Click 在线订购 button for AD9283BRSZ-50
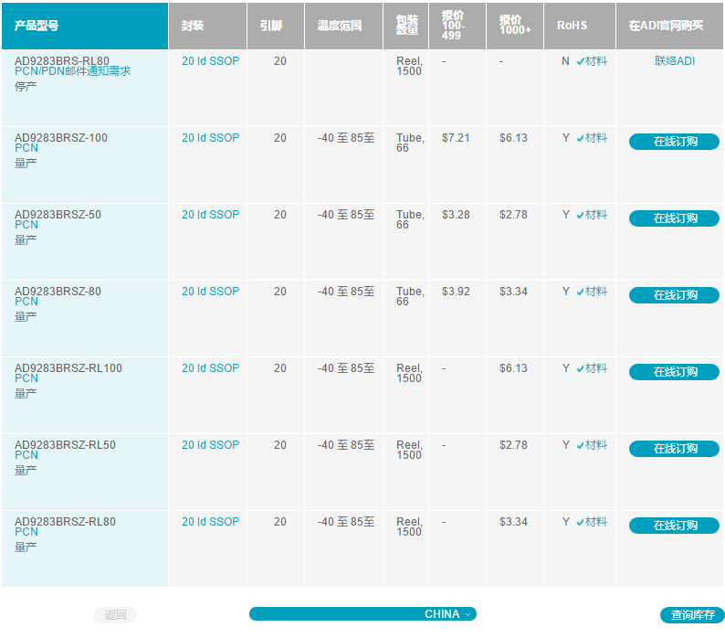Screen dimensions: 725x638 (674, 218)
